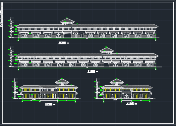The width and height of the screenshot is (176, 126).
Task: Select the right axis bubble under the top elevation
Action: [155, 40]
